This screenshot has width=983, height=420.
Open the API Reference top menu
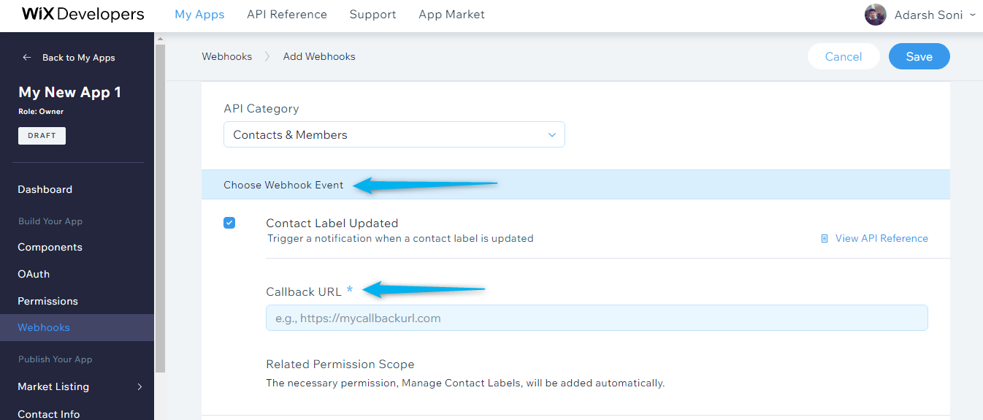[287, 15]
